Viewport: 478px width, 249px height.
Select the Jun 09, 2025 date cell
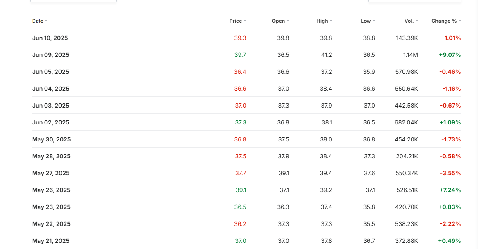(50, 55)
